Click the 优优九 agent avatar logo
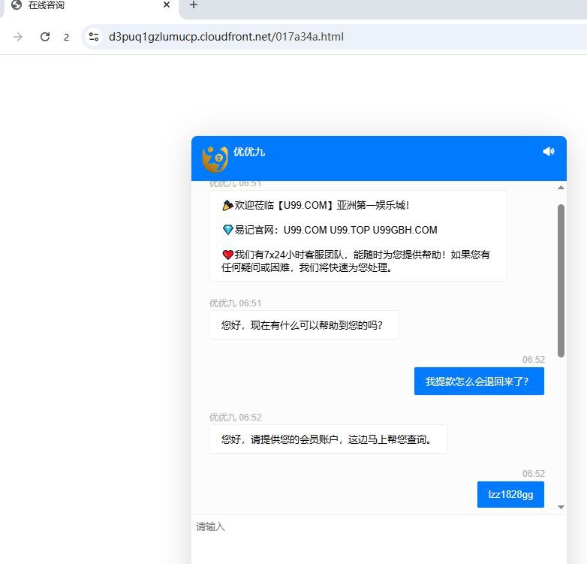 (x=215, y=158)
